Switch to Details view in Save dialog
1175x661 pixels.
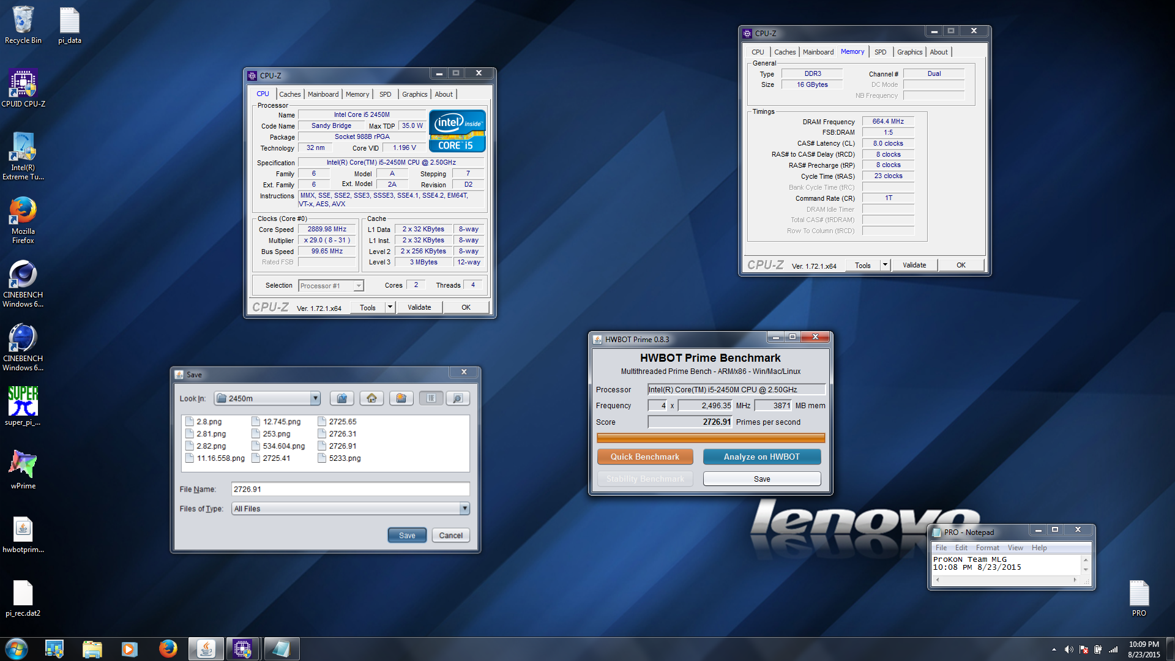458,398
